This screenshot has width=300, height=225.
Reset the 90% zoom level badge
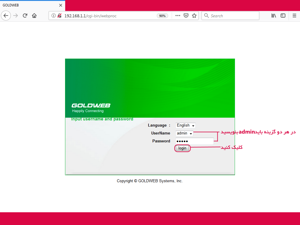[x=162, y=16]
